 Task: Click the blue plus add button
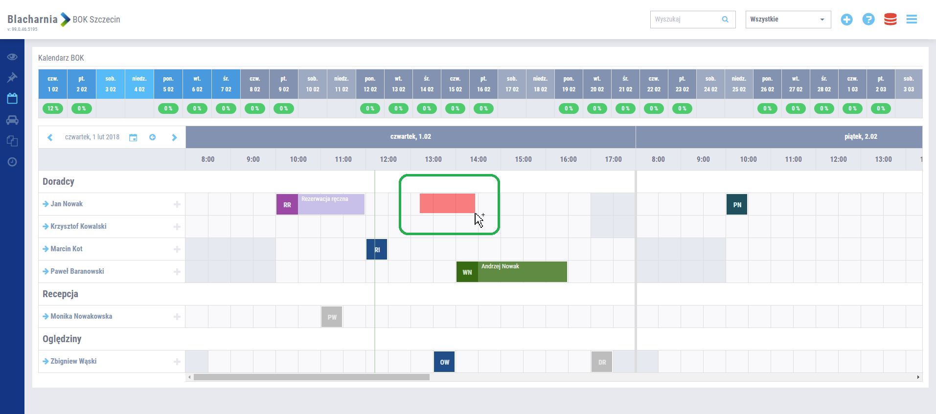(846, 20)
